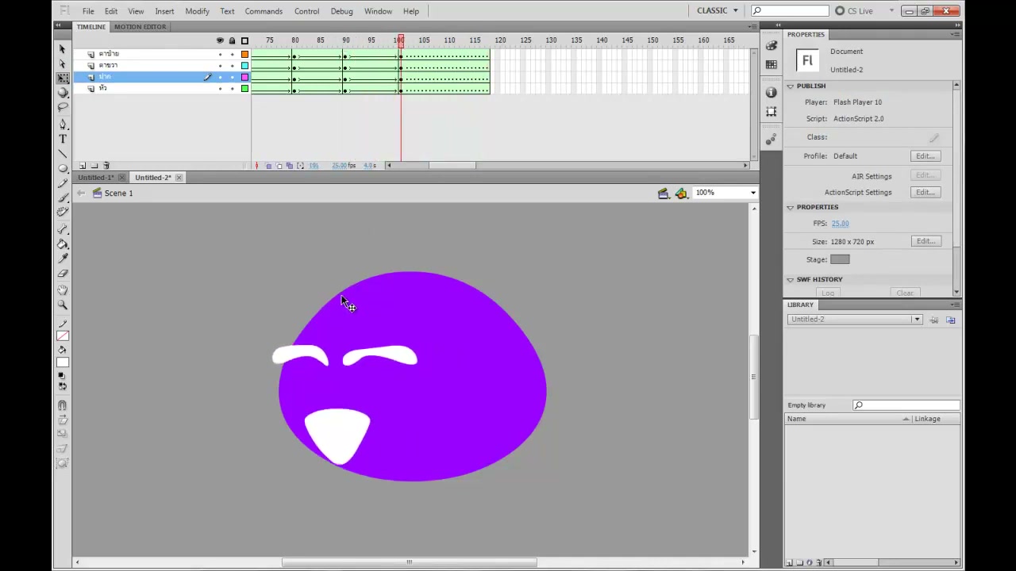The height and width of the screenshot is (571, 1016).
Task: Toggle lock dot of ตาซ้าย layer
Action: pos(232,54)
